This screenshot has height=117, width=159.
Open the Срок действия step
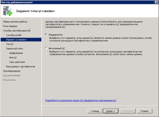pyautogui.click(x=17, y=62)
